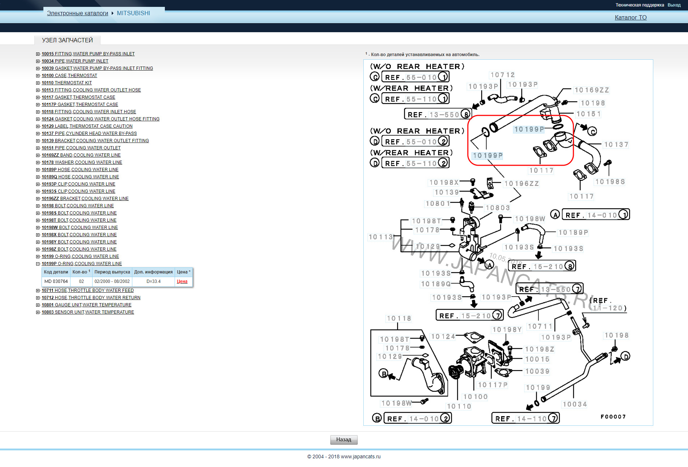Open the 10118 FITTING,COOLING WATER INLET HOSE link
Image resolution: width=688 pixels, height=467 pixels.
89,112
